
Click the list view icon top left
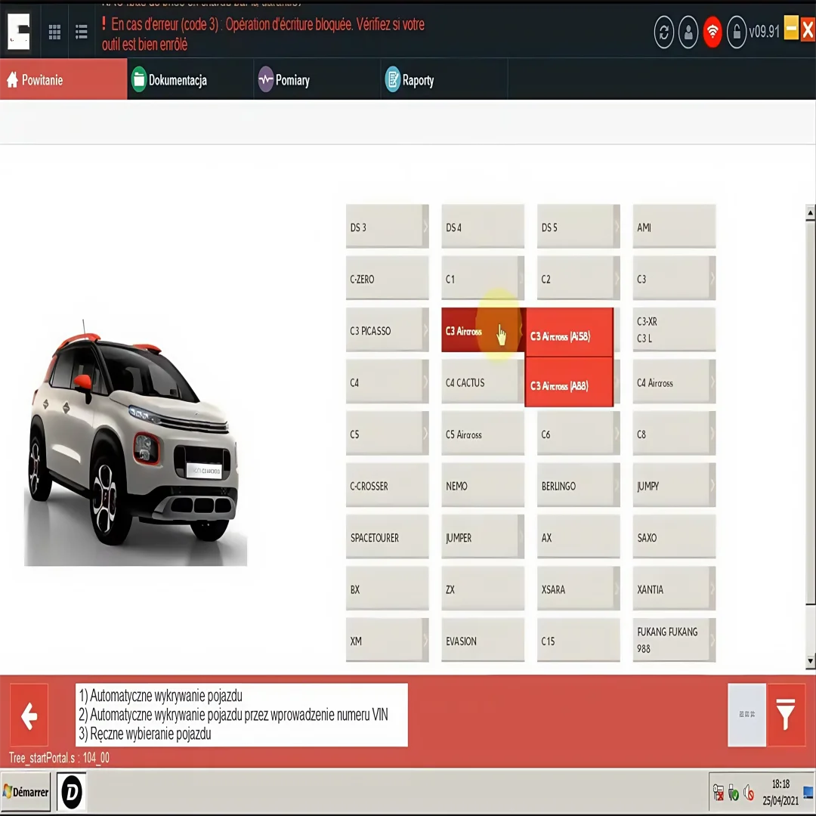click(x=81, y=32)
